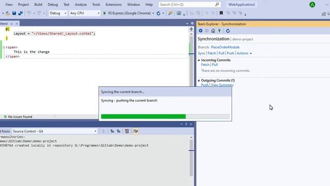330x186 pixels.
Task: Open IIS Express launch target dropdown arrow
Action: pyautogui.click(x=153, y=13)
